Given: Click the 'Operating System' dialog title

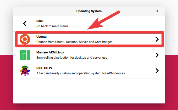Looking at the screenshot, I should [x=89, y=11].
